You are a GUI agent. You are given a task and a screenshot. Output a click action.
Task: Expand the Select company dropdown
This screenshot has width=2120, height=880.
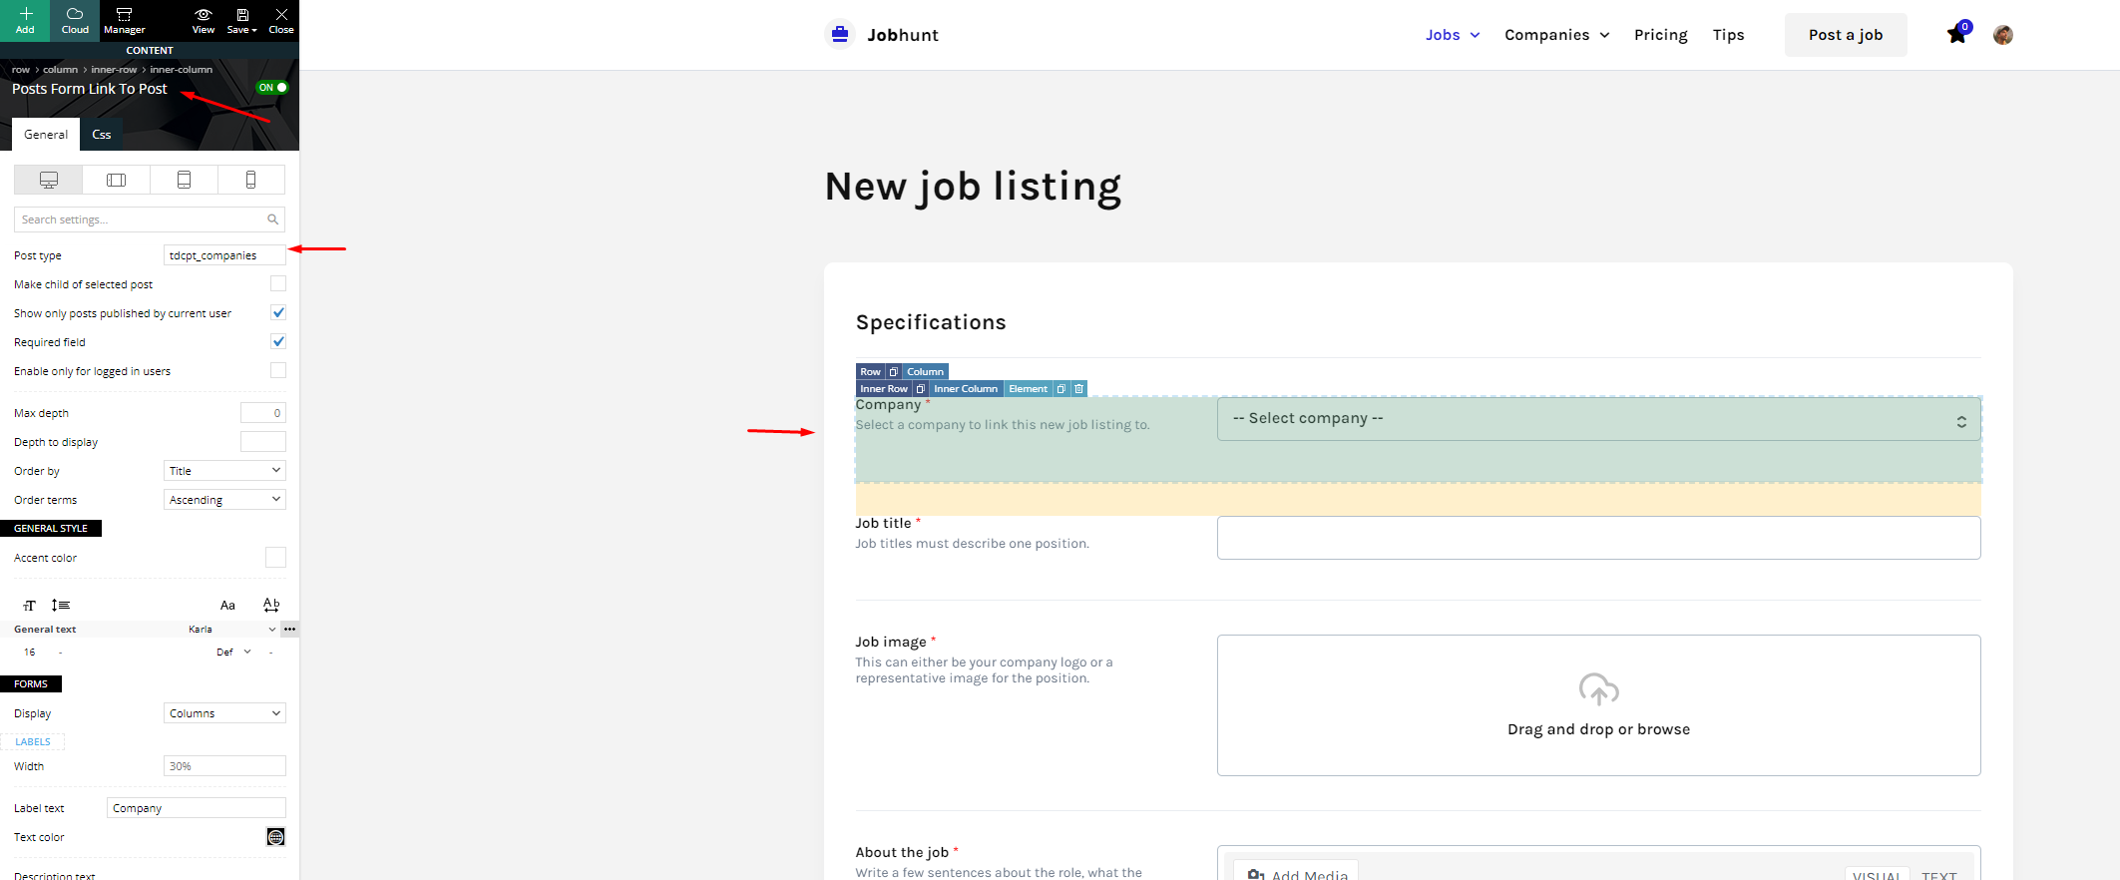coord(1598,419)
